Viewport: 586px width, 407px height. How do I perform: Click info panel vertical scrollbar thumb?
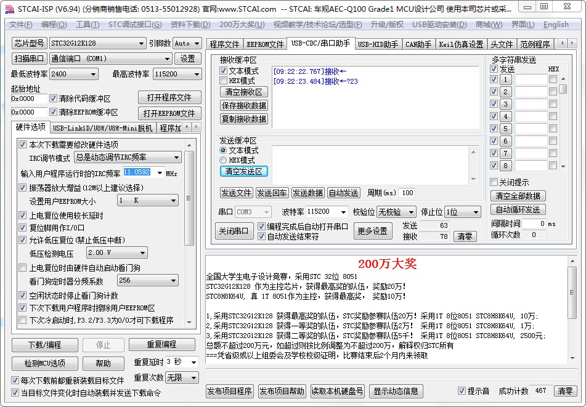[x=572, y=292]
